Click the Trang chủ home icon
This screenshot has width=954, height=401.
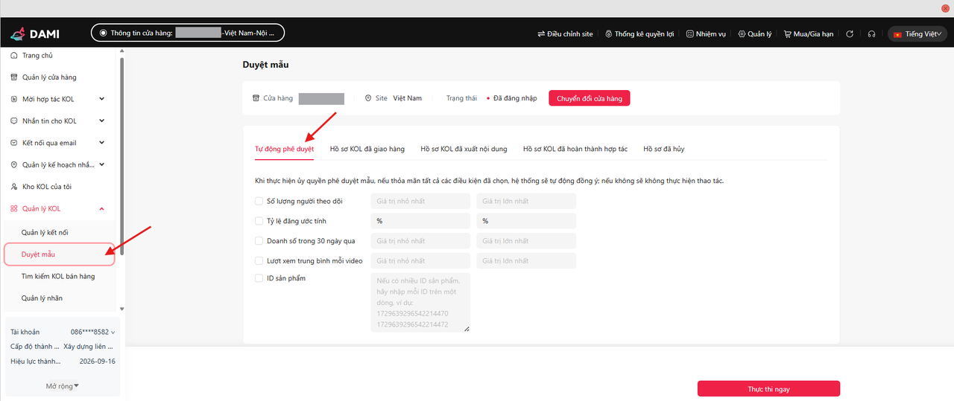coord(14,56)
